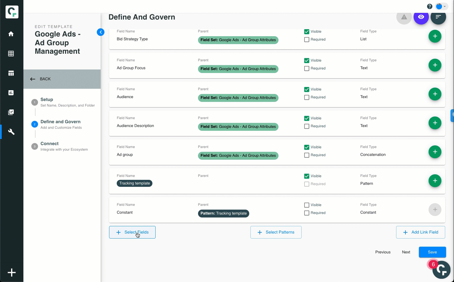Screen dimensions: 454x282
Task: Click Tracking template field name chip
Action: [135, 183]
